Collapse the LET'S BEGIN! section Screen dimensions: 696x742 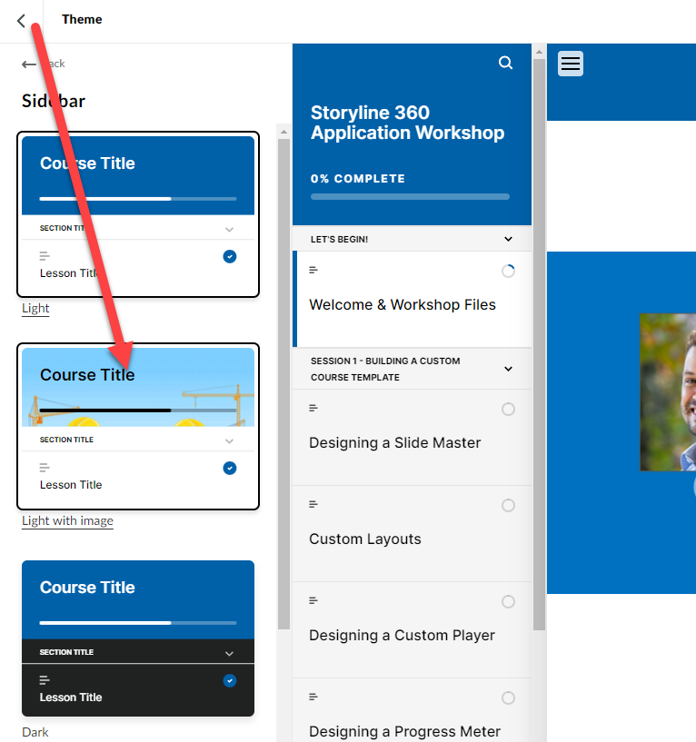(508, 239)
